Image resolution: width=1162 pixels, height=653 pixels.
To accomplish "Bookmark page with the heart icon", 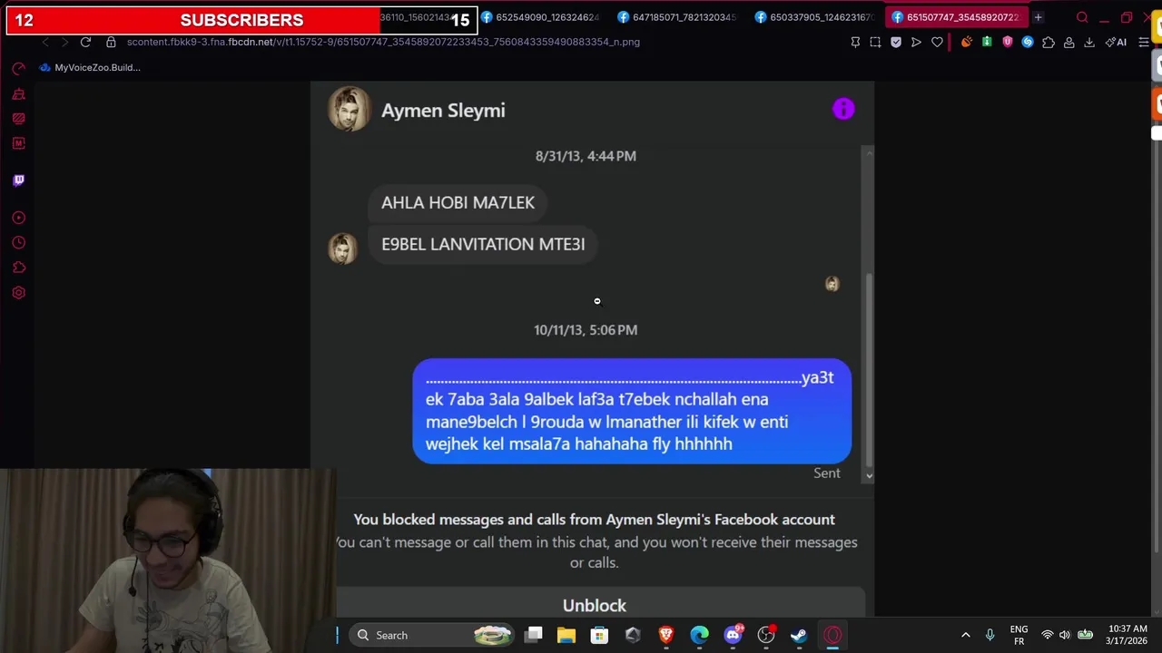I will click(x=937, y=42).
